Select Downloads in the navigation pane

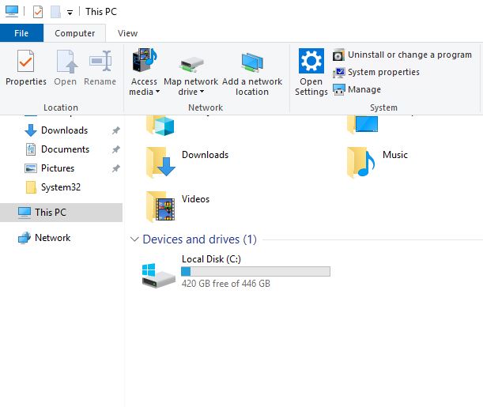coord(64,130)
